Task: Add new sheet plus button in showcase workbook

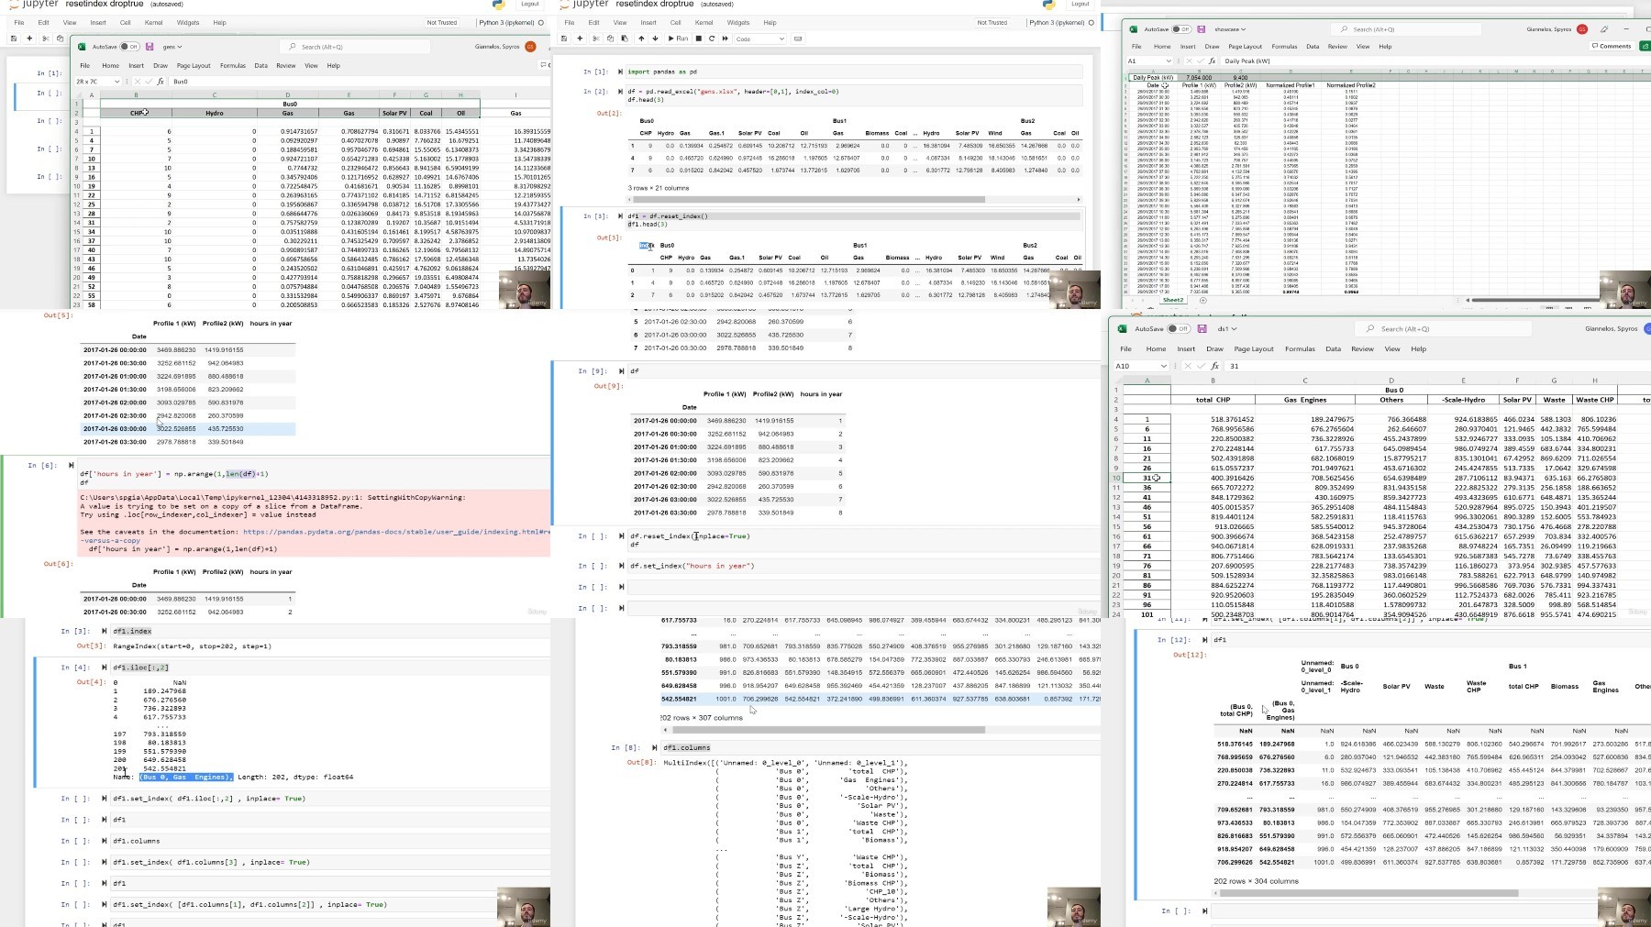Action: tap(1203, 300)
